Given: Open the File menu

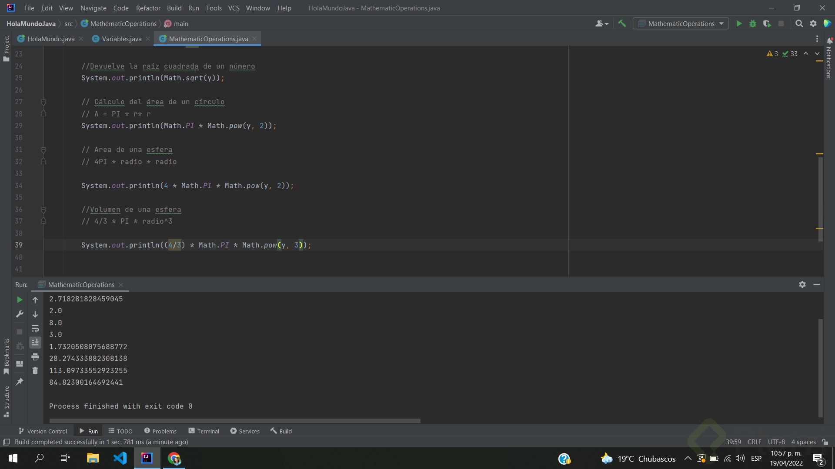Looking at the screenshot, I should coord(29,8).
